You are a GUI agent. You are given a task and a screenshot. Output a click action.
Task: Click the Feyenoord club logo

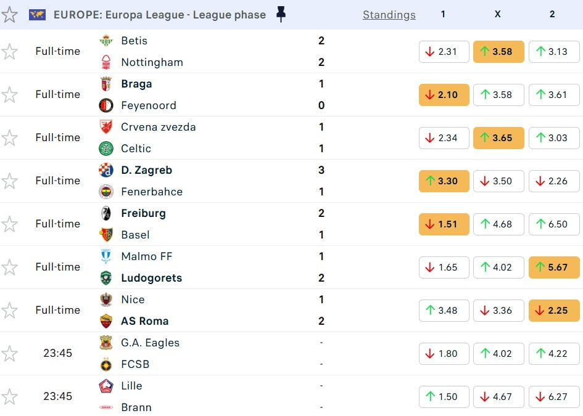(x=106, y=105)
